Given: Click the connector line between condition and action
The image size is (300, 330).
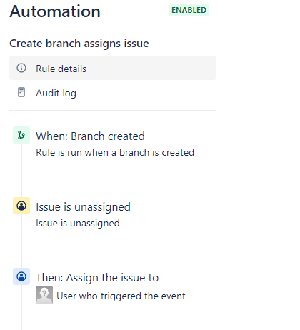Looking at the screenshot, I should 21,241.
